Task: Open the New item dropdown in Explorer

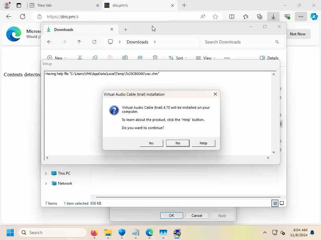Action: coord(57,58)
